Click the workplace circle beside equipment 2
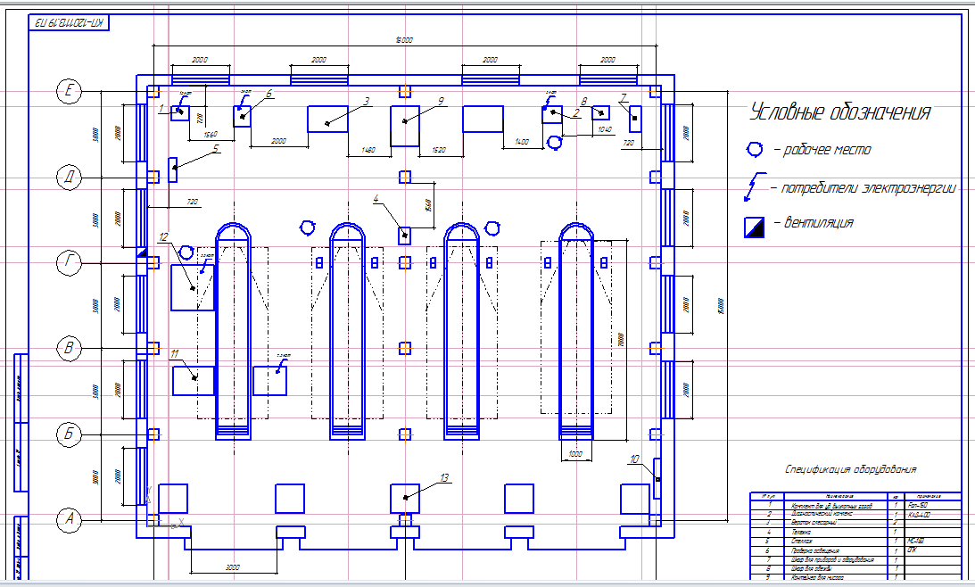This screenshot has width=975, height=587. (554, 143)
